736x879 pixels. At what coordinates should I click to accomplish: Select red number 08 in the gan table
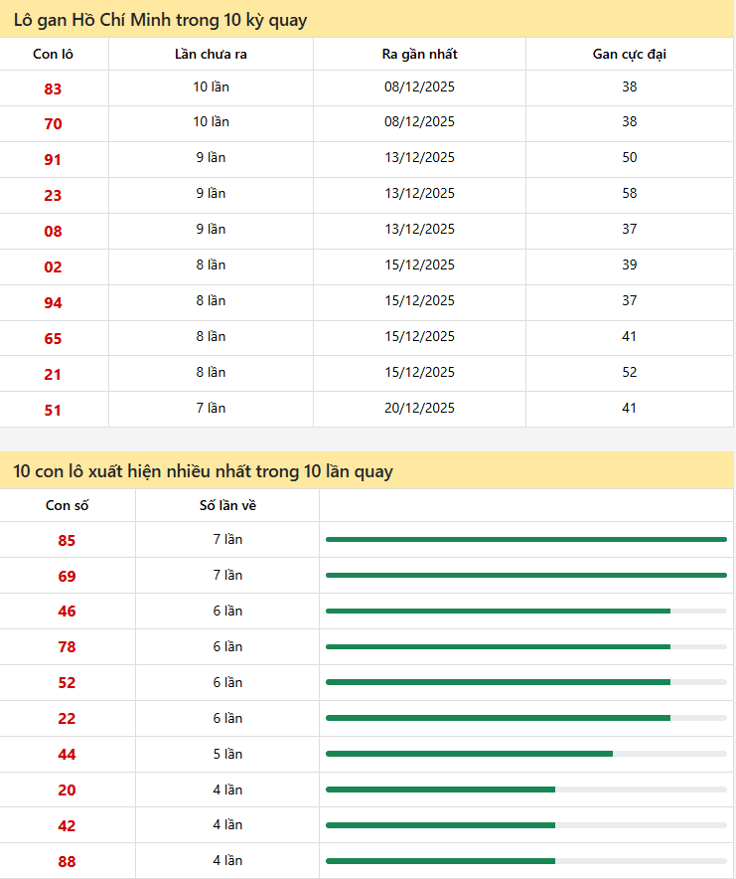click(x=53, y=232)
